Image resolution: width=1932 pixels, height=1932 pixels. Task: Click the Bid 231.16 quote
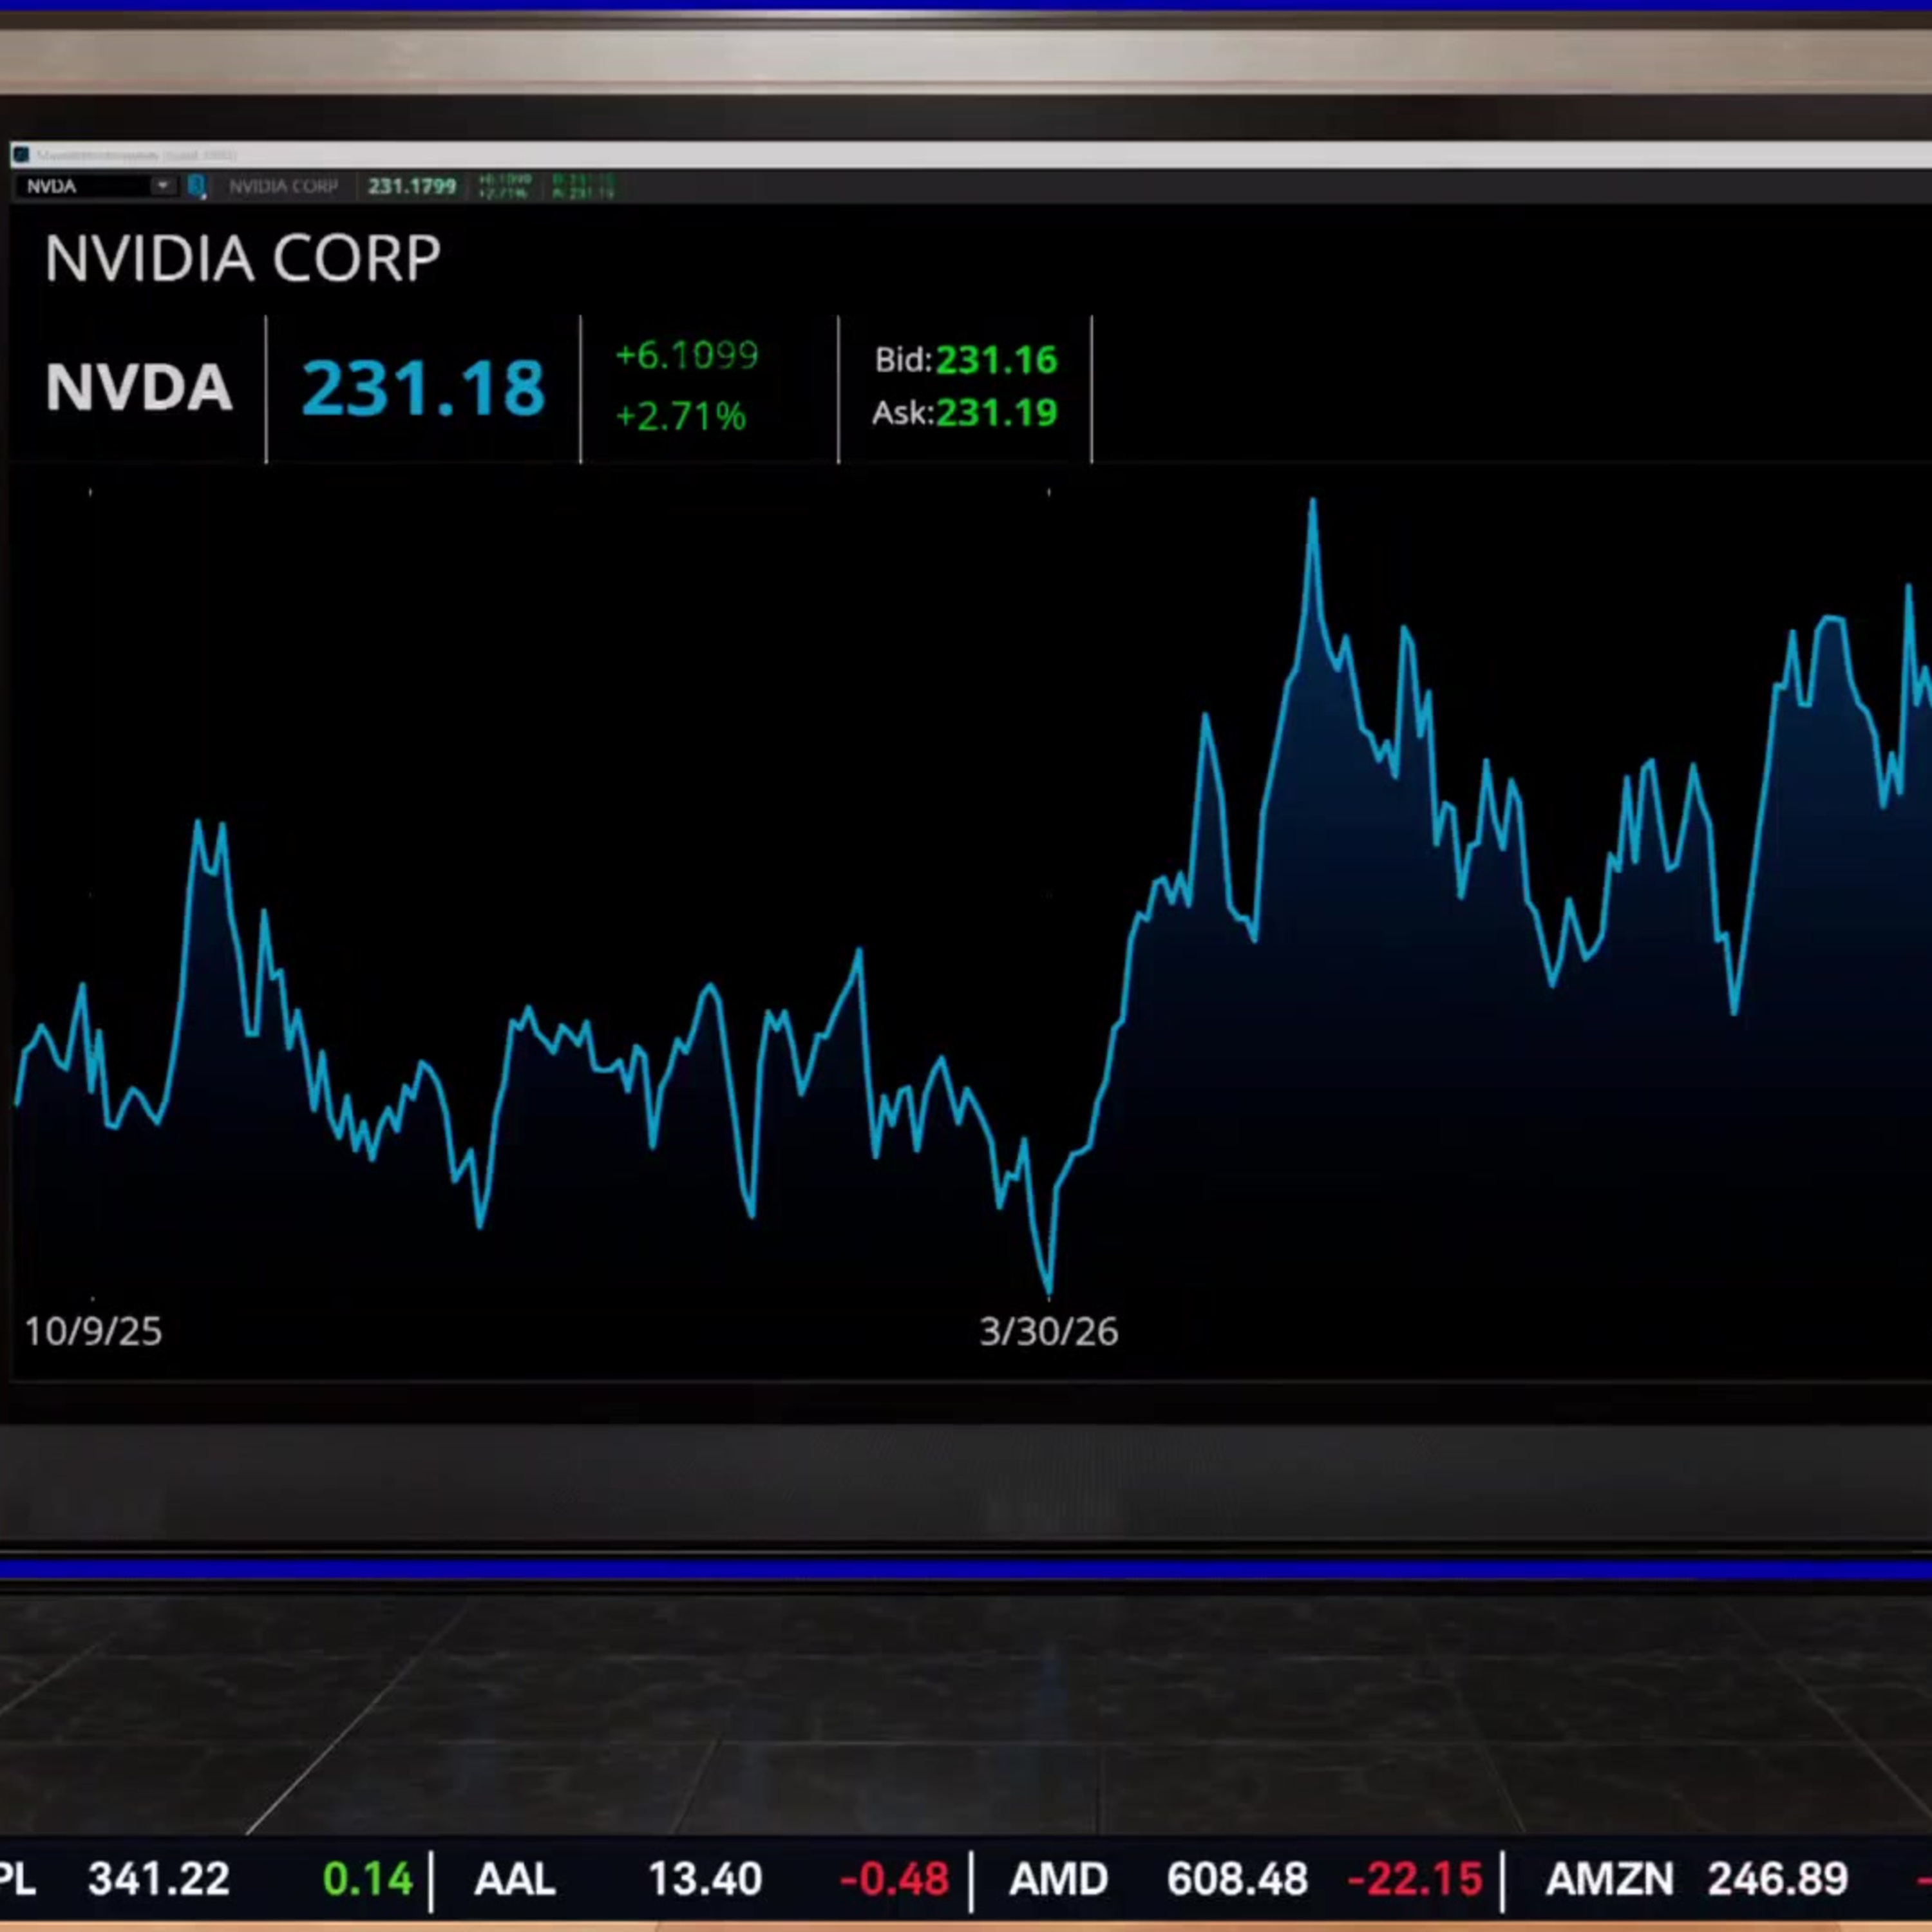(965, 360)
